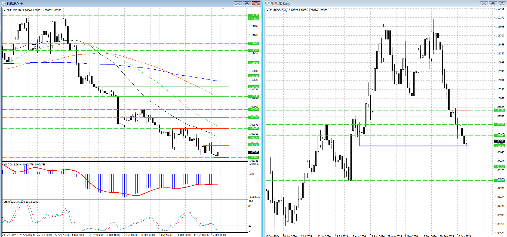
Task: Click the 1.11020 price label in H4 chart
Action: 254,63
